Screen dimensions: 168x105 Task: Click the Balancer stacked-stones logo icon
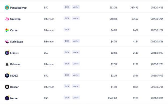coord(7,64)
